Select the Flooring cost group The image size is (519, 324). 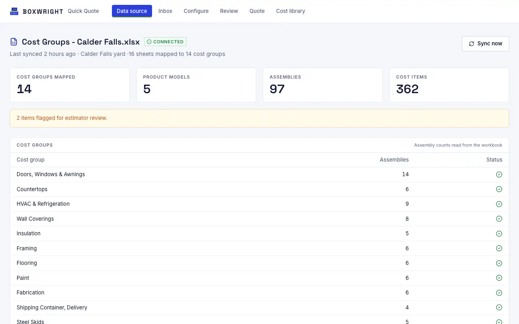point(259,263)
